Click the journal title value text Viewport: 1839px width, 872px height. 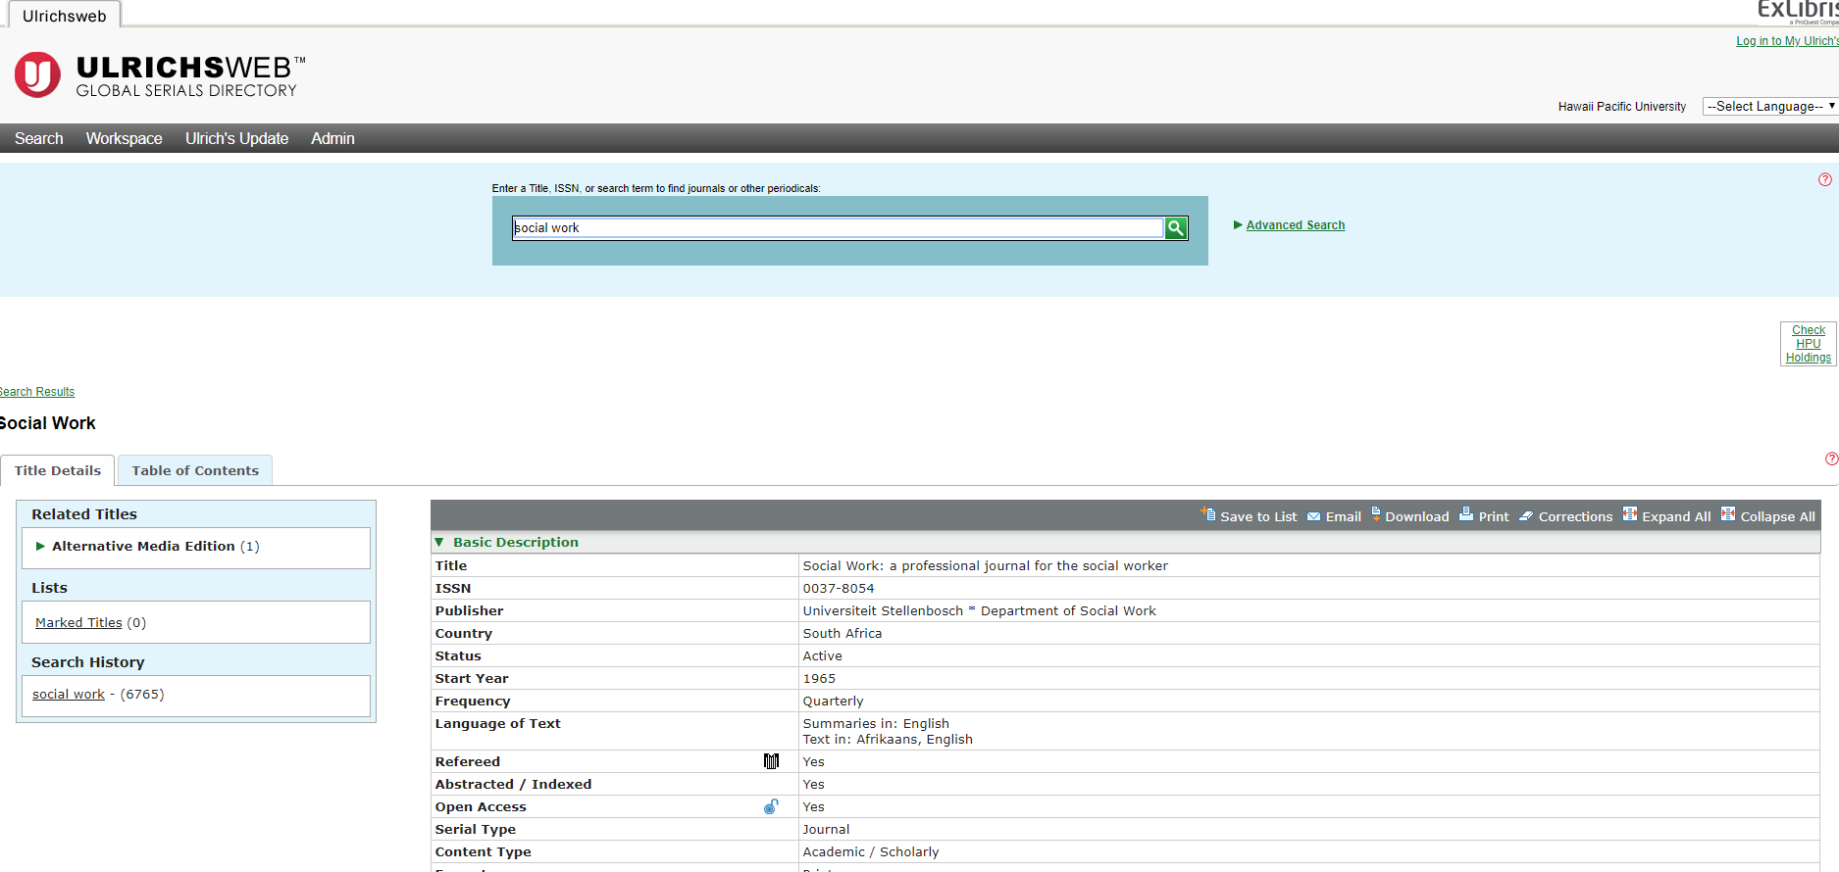[x=986, y=565]
